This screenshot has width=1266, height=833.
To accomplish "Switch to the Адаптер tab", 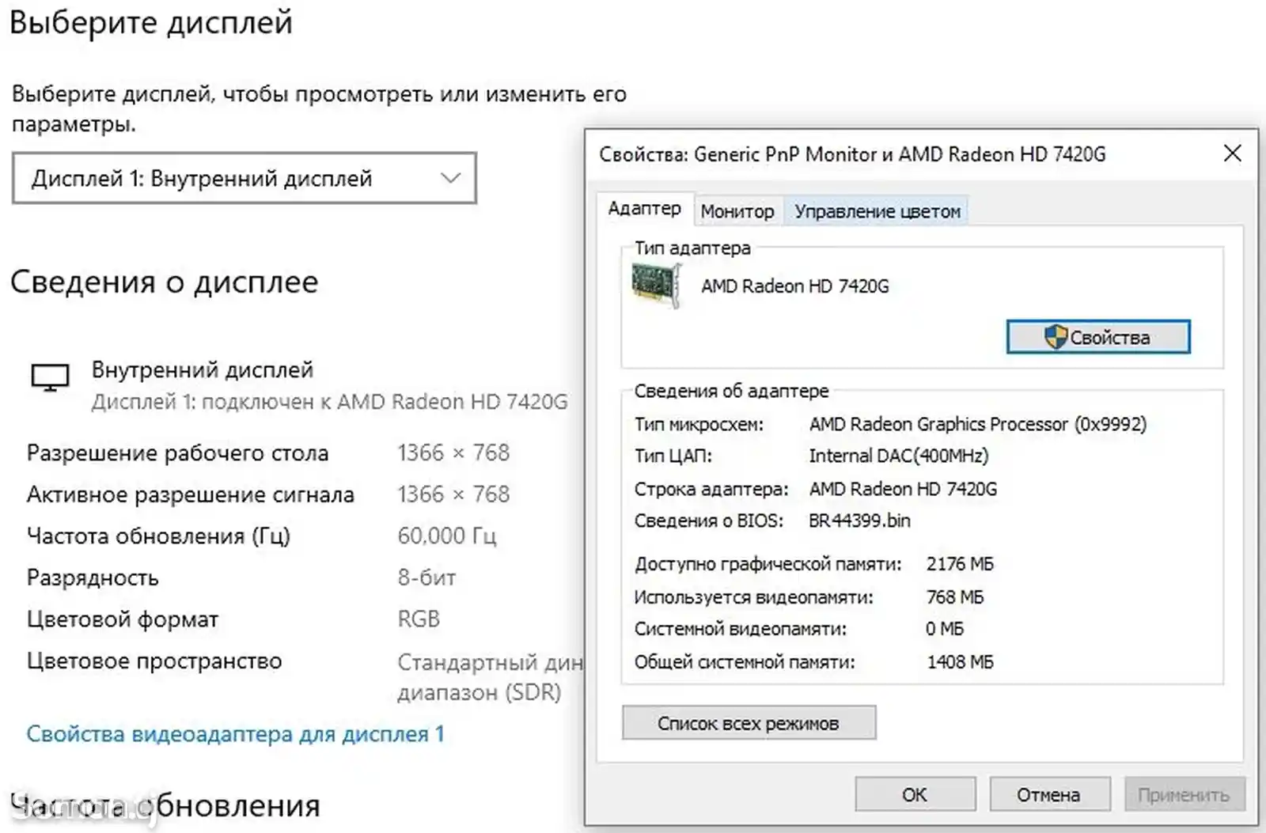I will [644, 209].
